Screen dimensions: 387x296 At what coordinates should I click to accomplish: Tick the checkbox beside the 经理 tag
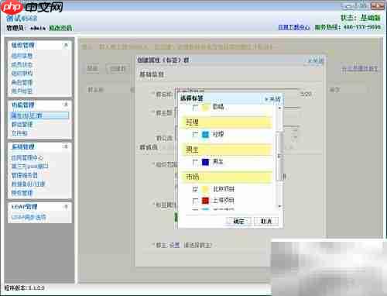click(195, 134)
